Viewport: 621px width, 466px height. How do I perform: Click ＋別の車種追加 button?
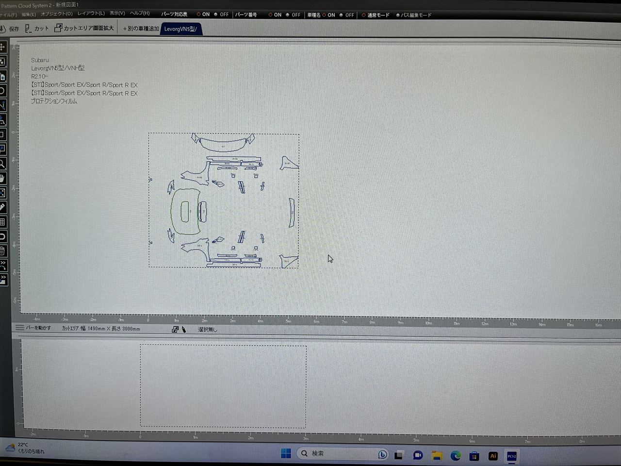point(141,29)
